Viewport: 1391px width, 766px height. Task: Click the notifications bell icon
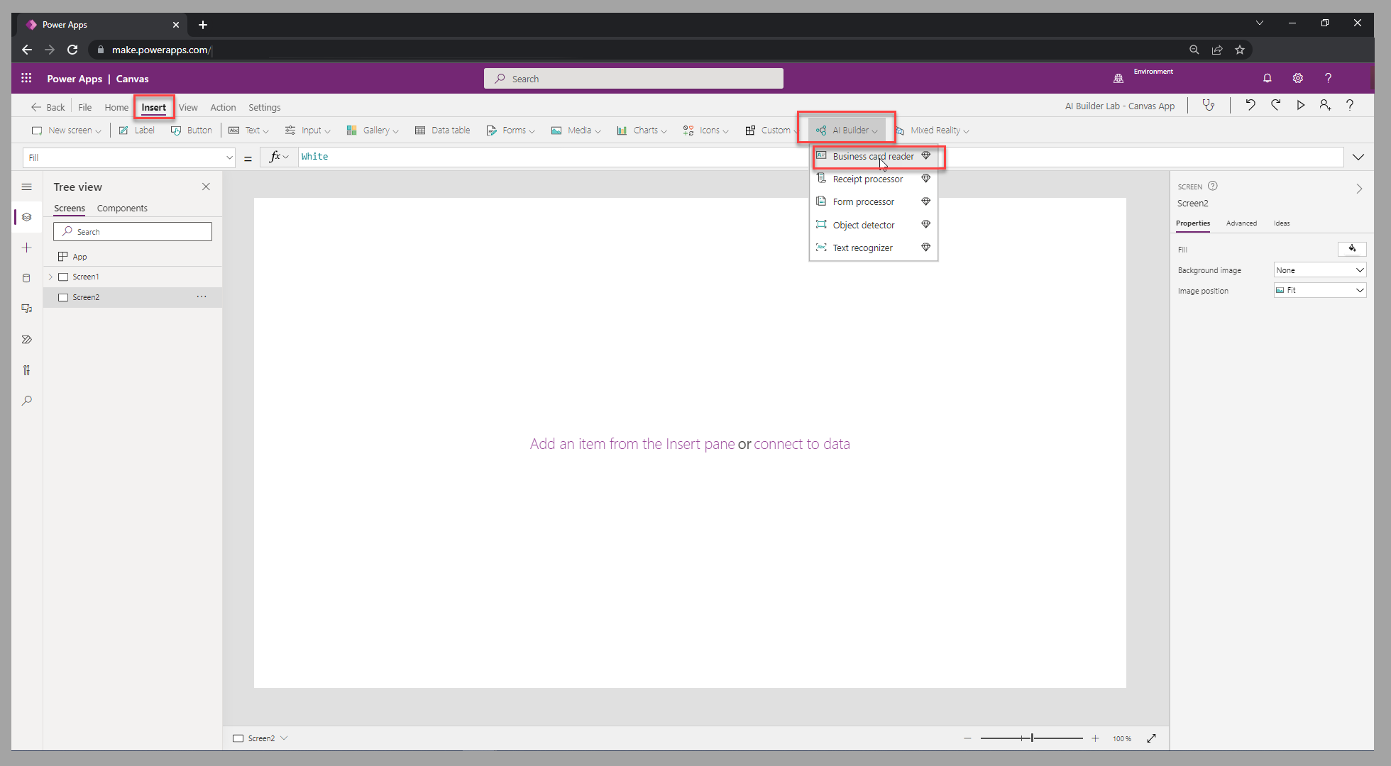(1268, 78)
